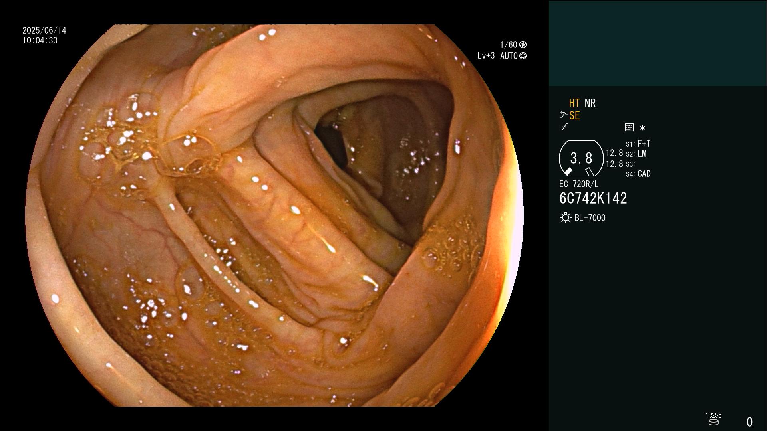
Task: Toggle the NR noise reduction indicator
Action: tap(590, 103)
